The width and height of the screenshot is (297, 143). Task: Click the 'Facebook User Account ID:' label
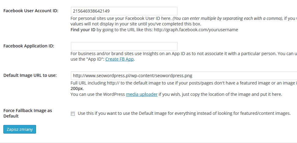point(31,11)
